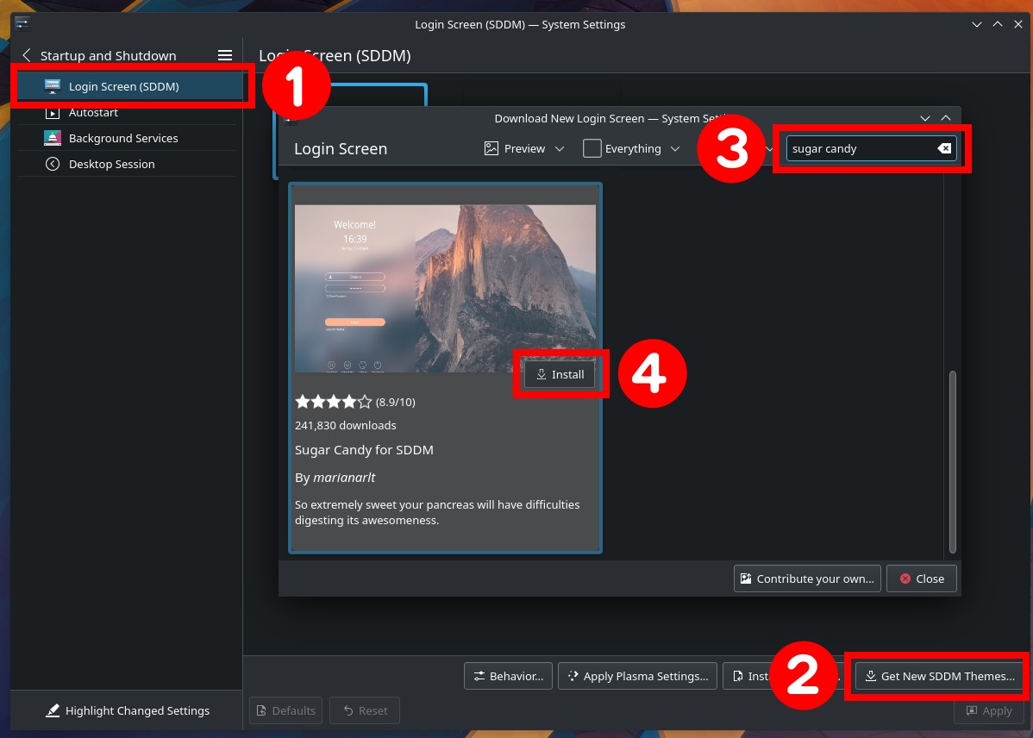
Task: Install the Sugar Candy for SDDM theme
Action: tap(560, 374)
